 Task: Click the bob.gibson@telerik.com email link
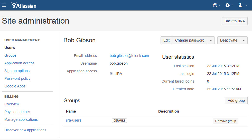pos(129,56)
